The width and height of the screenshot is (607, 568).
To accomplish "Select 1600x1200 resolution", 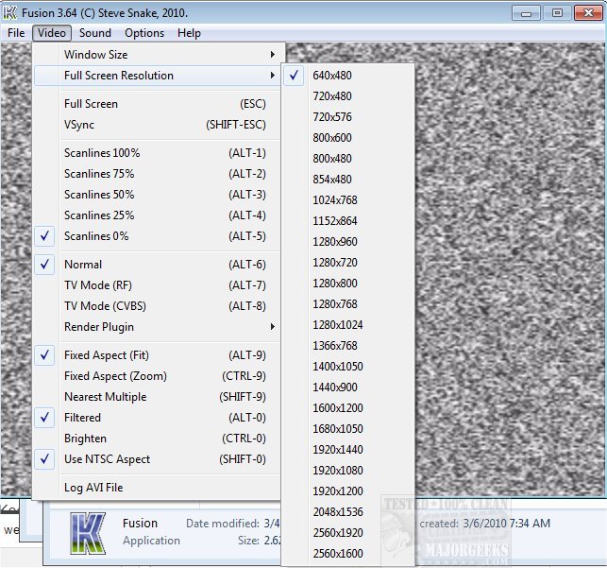I will coord(348,408).
